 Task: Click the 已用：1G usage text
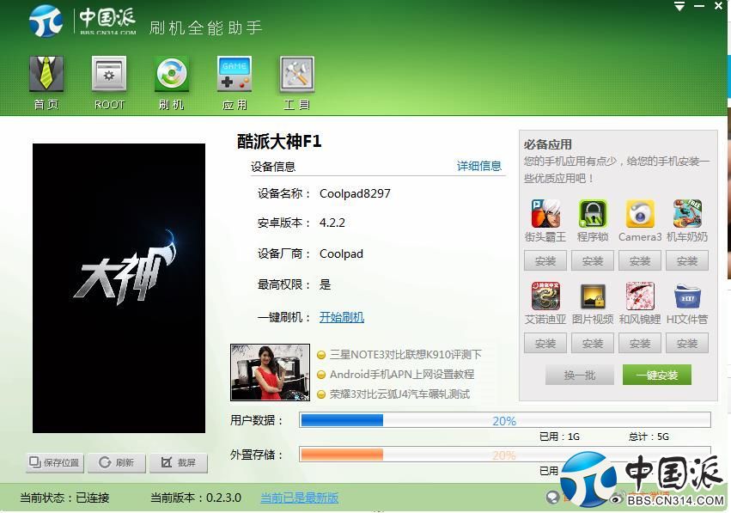[x=559, y=437]
